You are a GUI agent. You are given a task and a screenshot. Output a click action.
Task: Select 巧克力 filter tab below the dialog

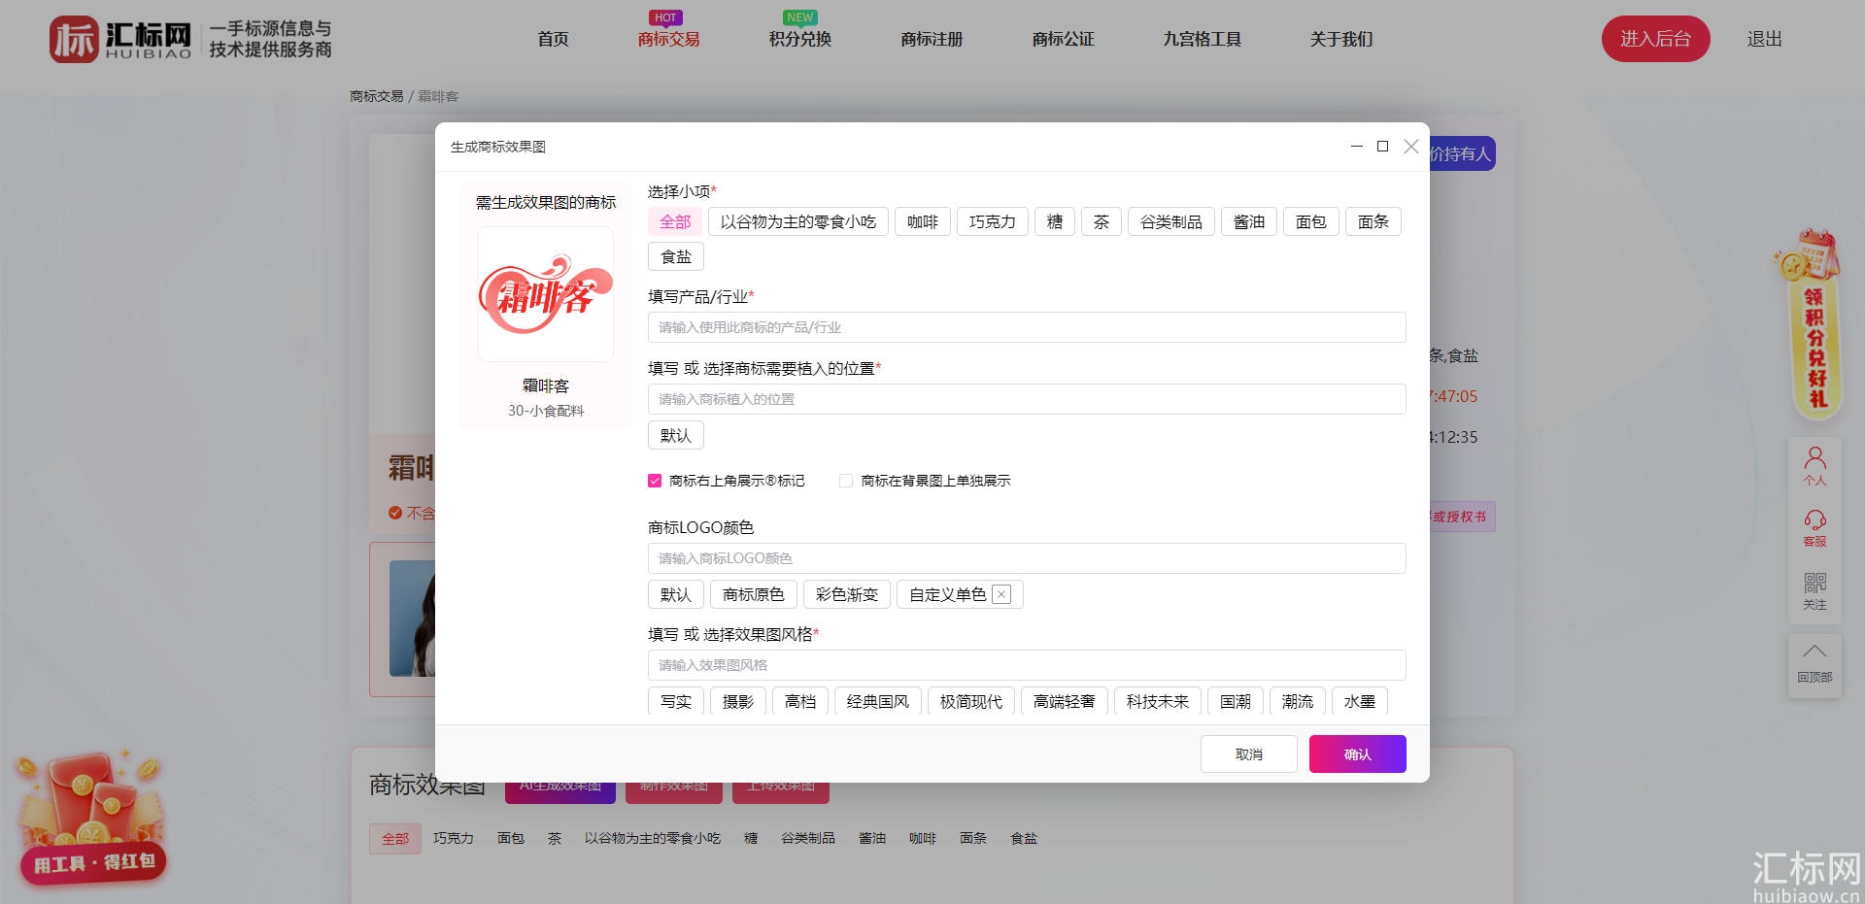tap(454, 838)
